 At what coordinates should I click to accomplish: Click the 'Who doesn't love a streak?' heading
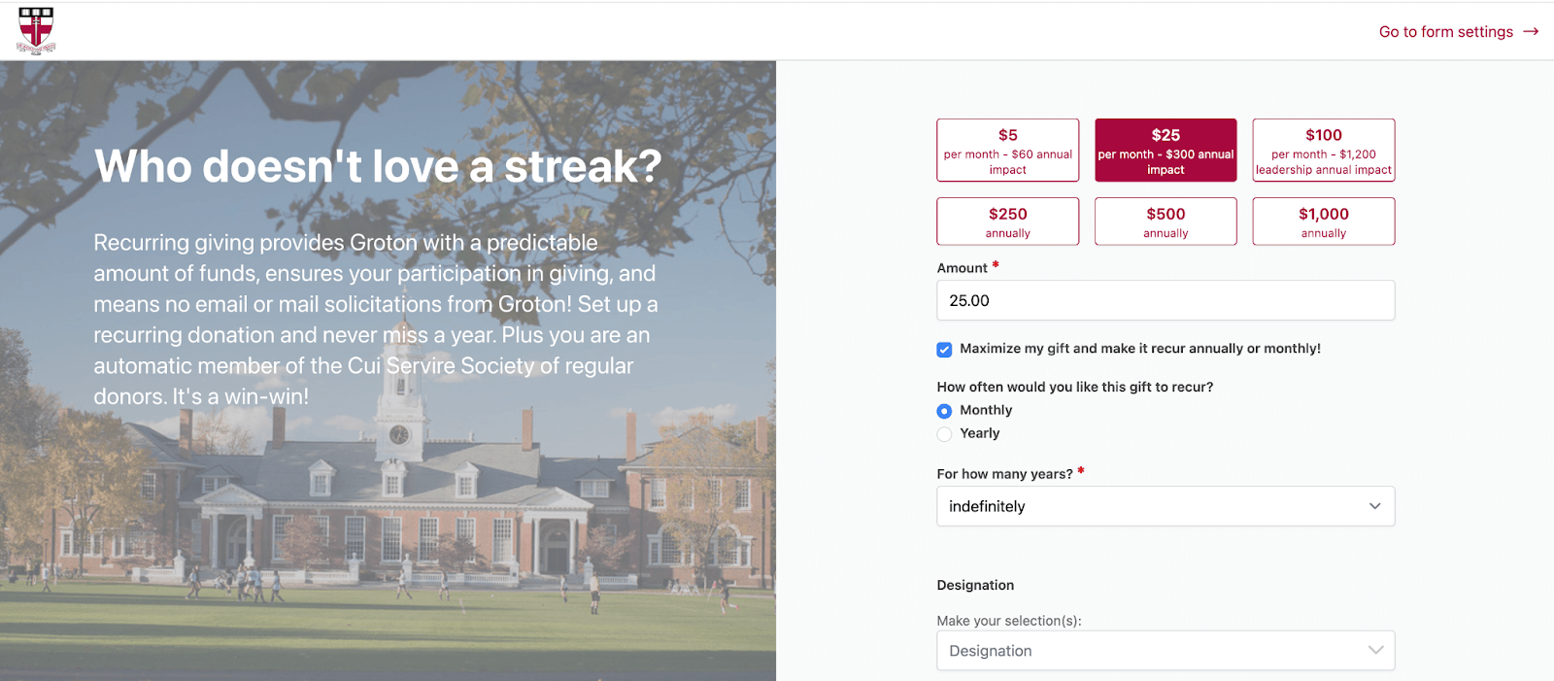click(377, 167)
